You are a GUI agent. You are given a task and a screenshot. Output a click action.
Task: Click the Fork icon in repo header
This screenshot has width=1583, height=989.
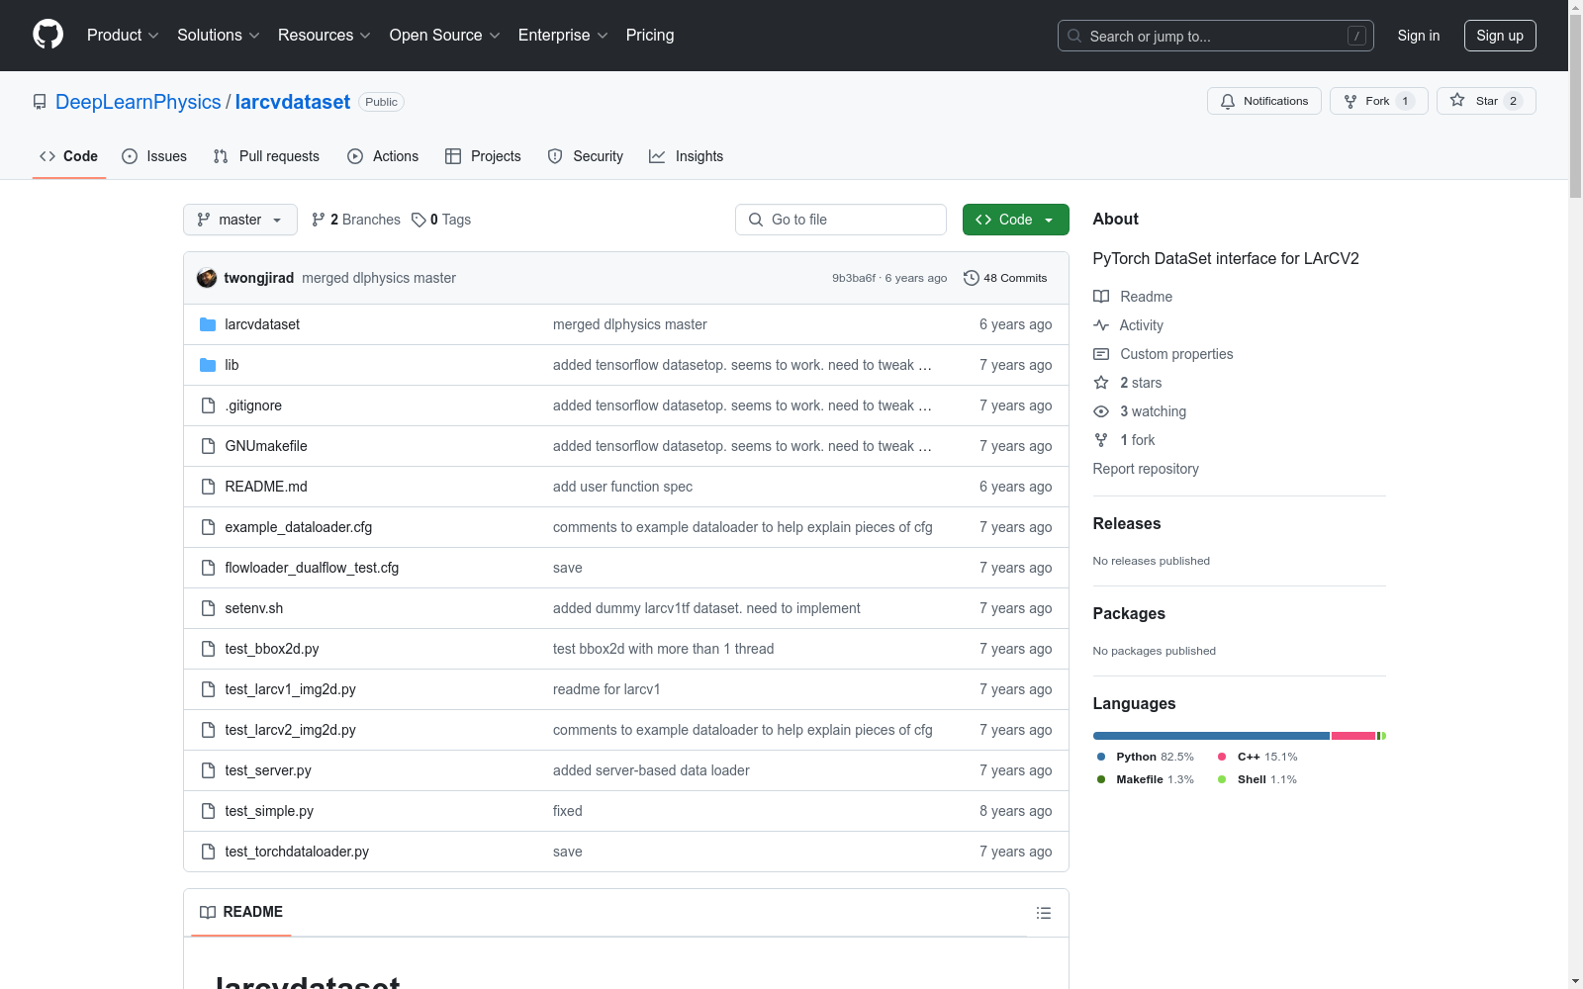[1350, 101]
